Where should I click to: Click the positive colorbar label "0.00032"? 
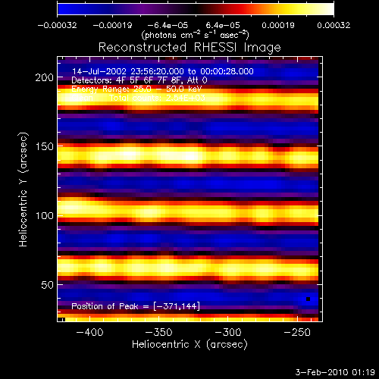[x=334, y=25]
